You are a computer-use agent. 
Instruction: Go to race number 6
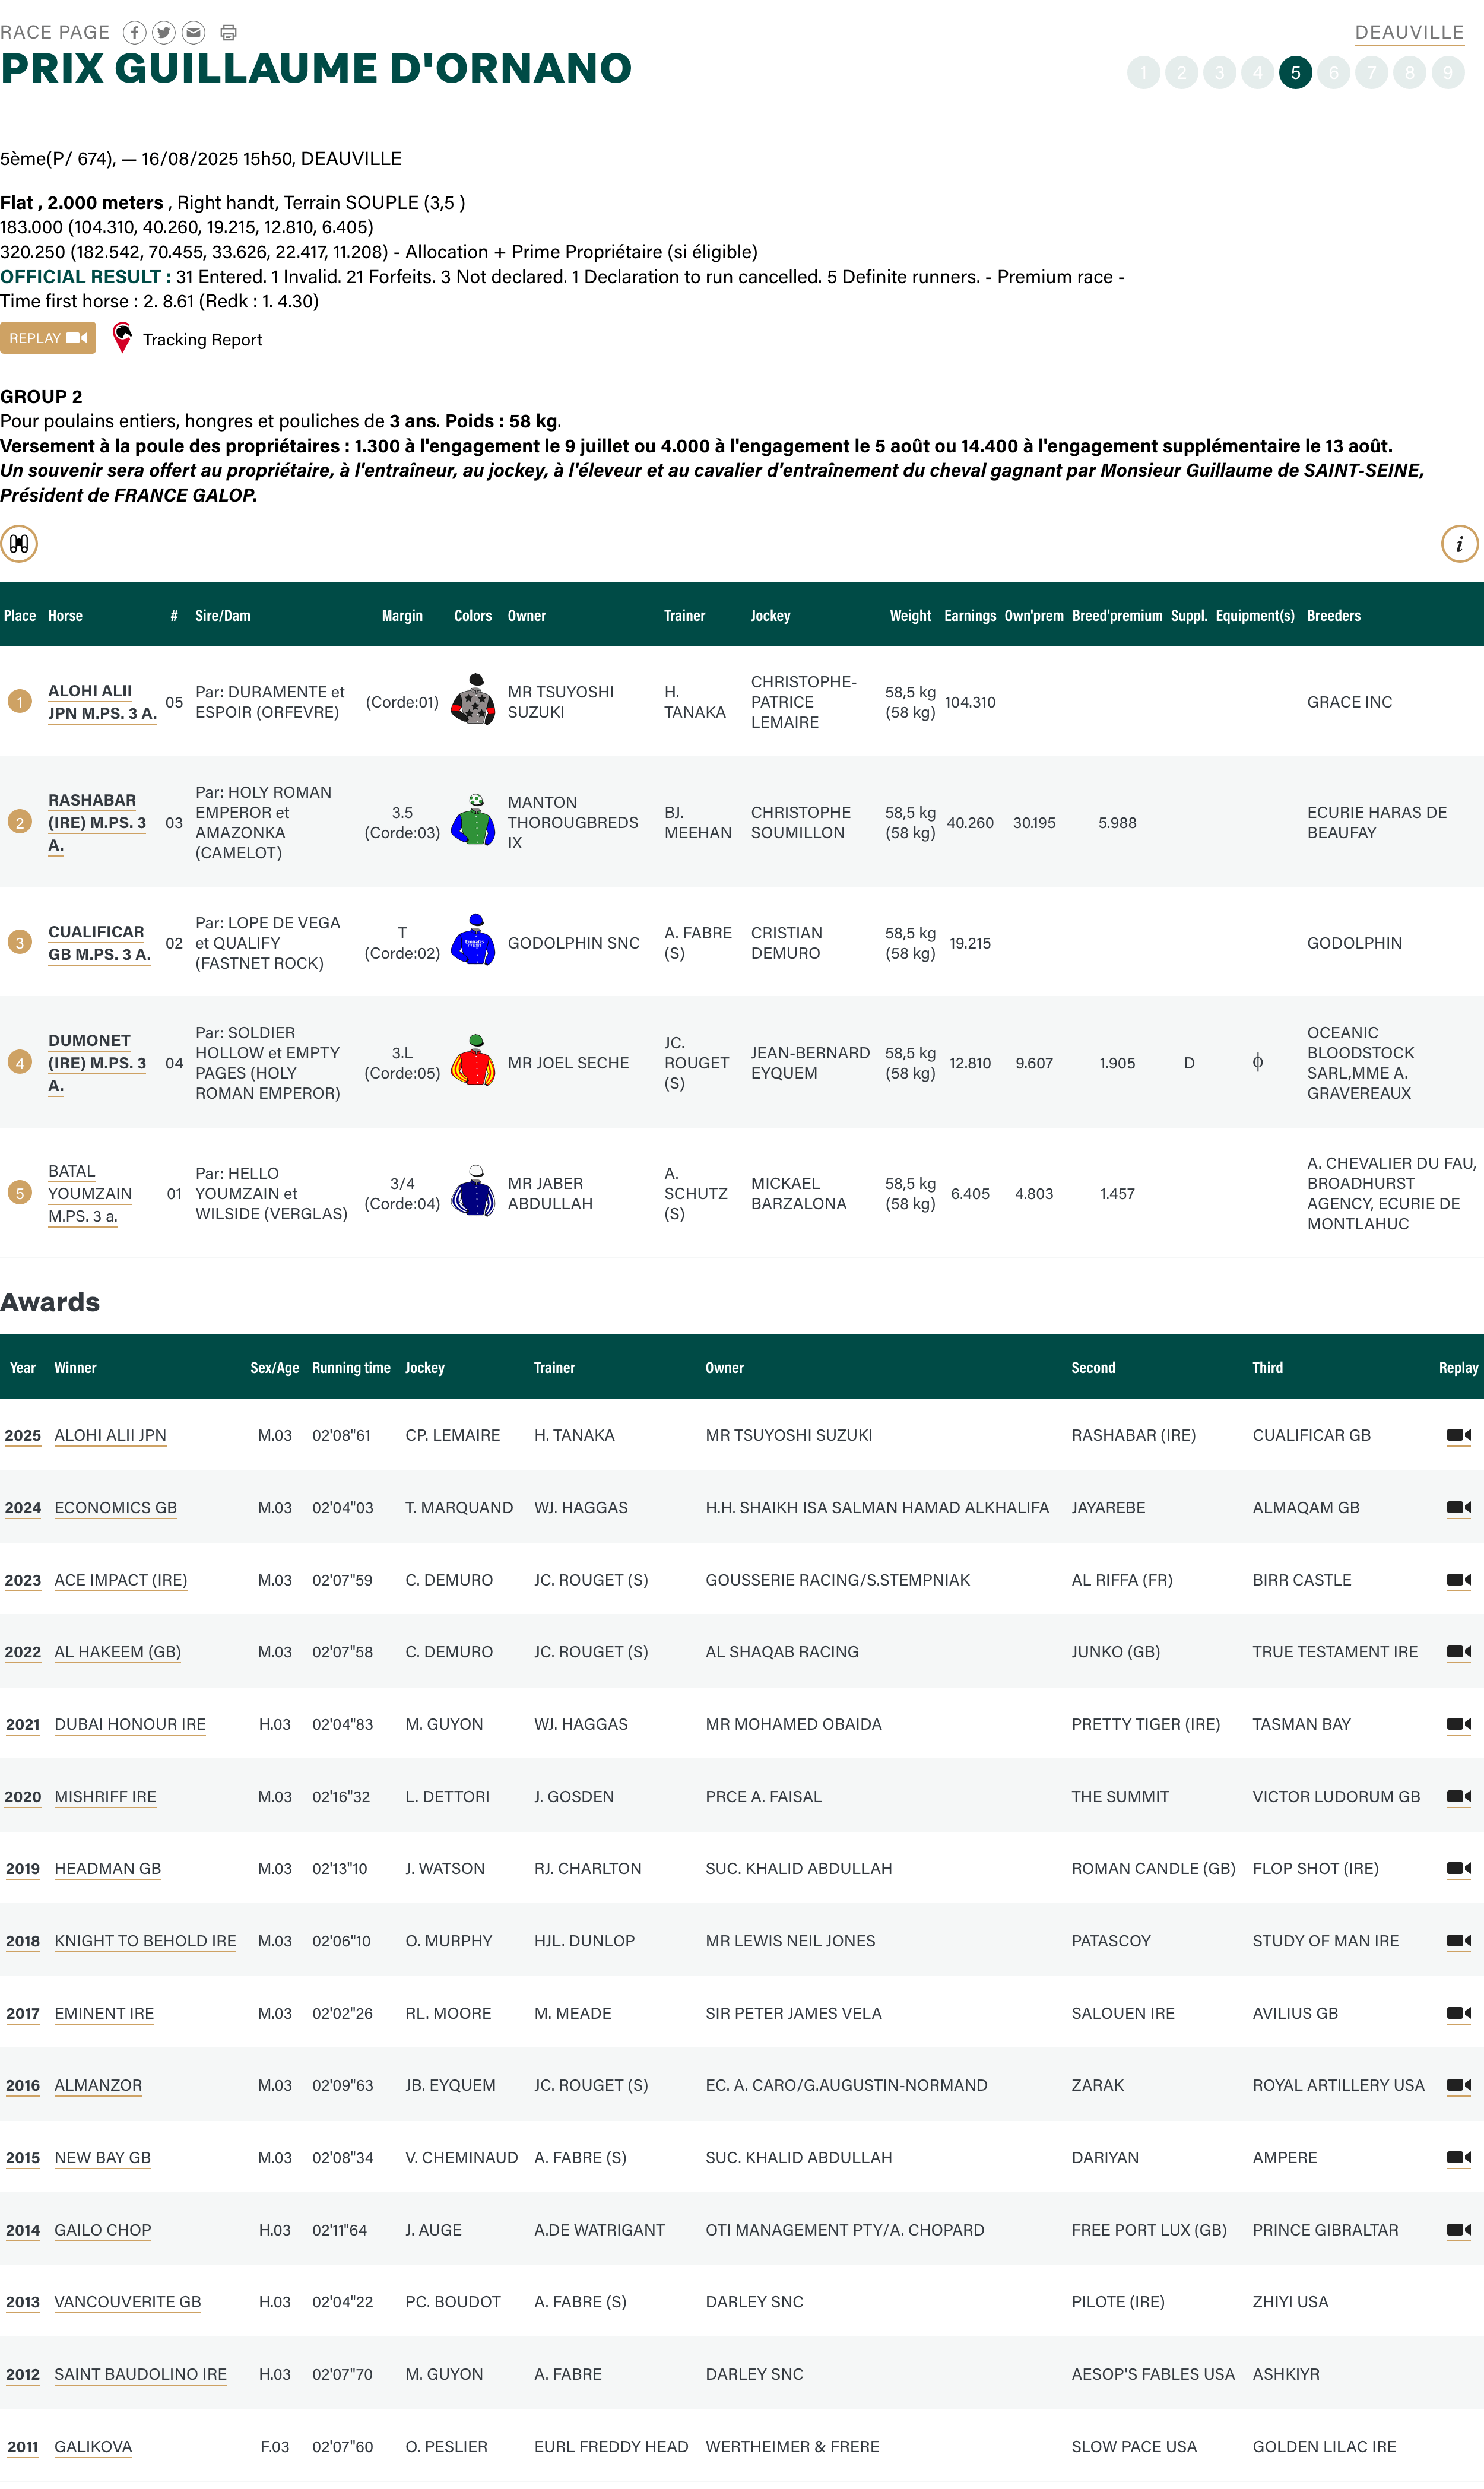click(1334, 73)
